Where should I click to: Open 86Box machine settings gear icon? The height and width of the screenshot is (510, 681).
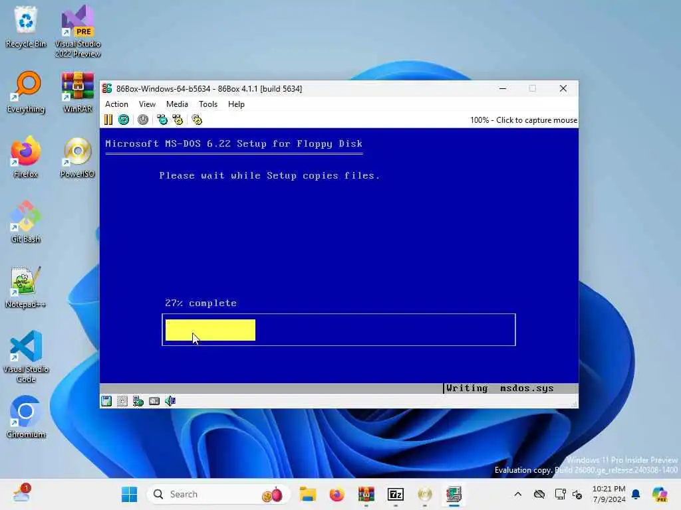(x=197, y=120)
